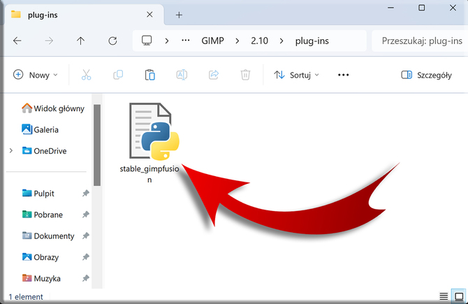This screenshot has height=304, width=468.
Task: Select OneDrive in the navigation pane
Action: point(44,150)
